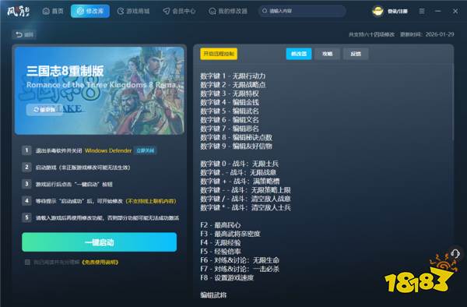Open the 反馈 panel tab
This screenshot has height=307, width=467.
[x=356, y=54]
